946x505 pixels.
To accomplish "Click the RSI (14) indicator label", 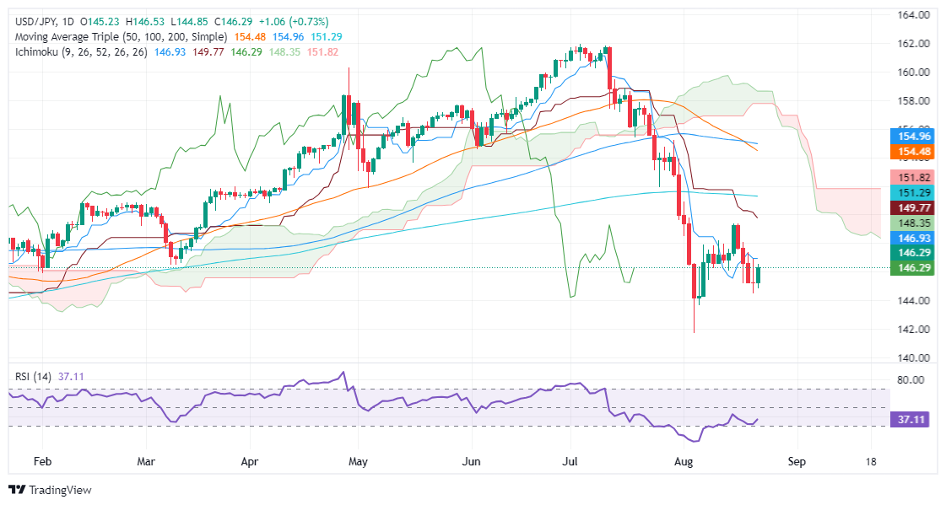I will point(33,377).
